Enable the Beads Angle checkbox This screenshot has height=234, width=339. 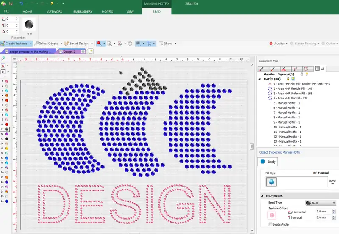270,224
